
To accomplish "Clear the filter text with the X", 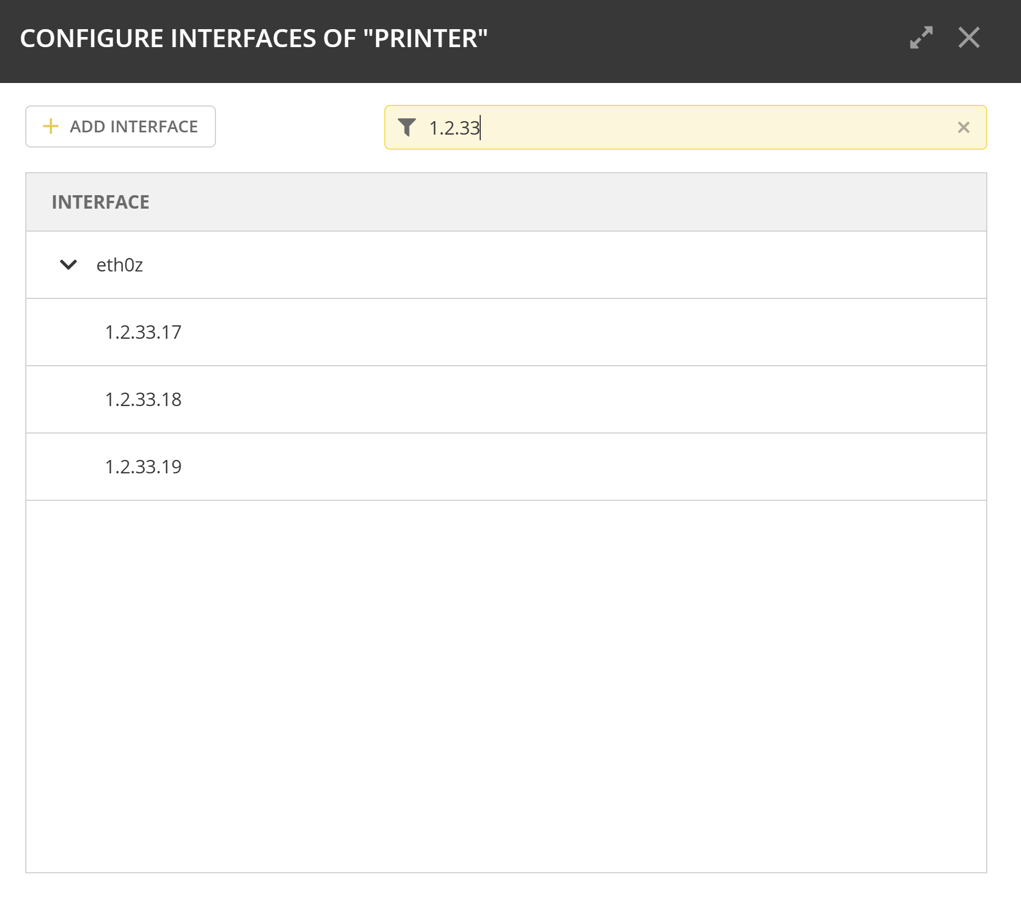I will pos(963,127).
